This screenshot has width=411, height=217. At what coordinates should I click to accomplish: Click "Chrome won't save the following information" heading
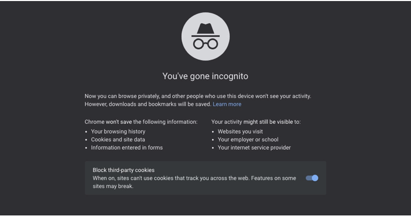click(141, 122)
